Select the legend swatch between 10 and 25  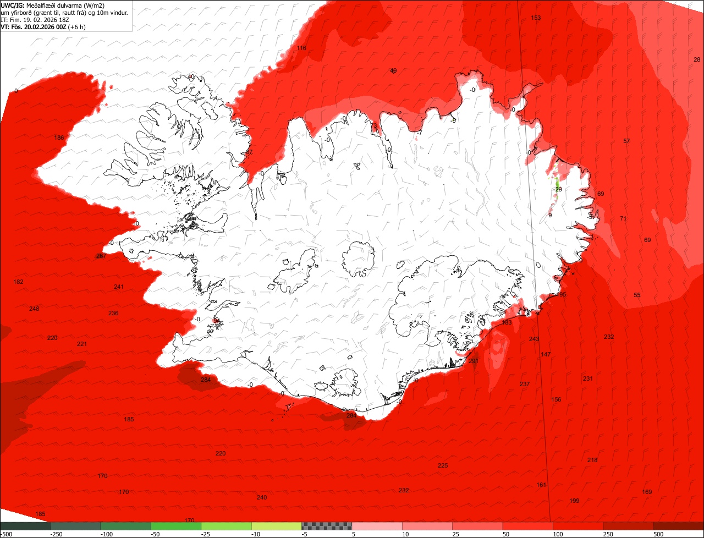click(x=427, y=526)
